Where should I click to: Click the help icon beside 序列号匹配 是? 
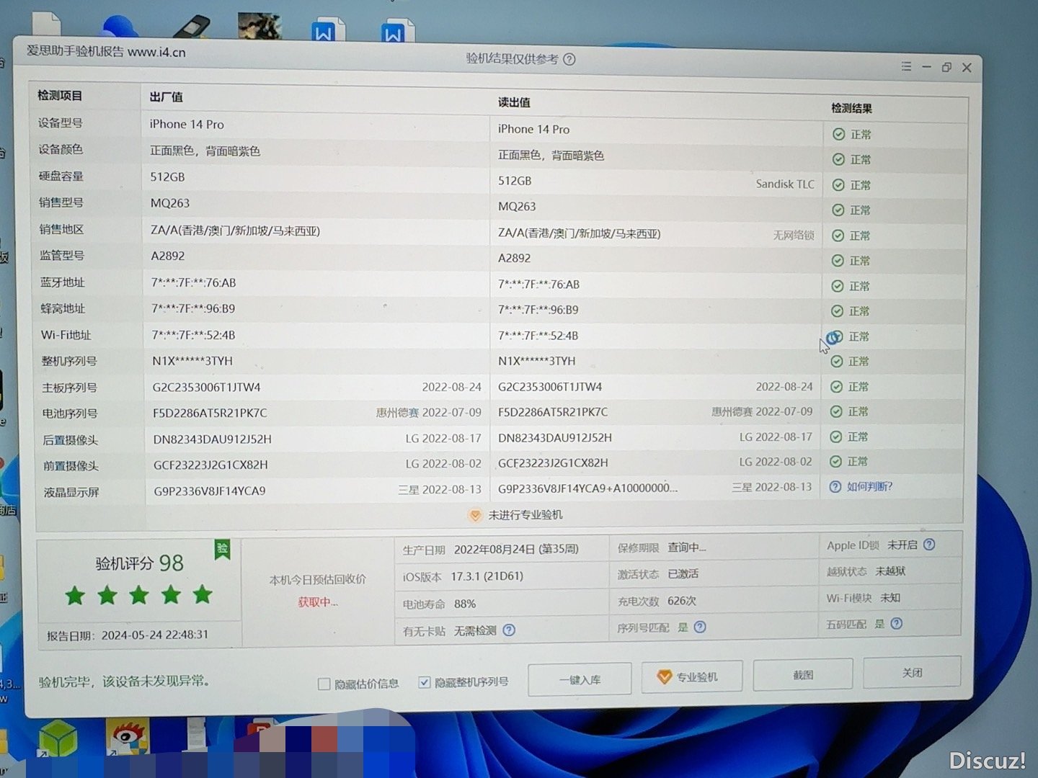pos(700,627)
